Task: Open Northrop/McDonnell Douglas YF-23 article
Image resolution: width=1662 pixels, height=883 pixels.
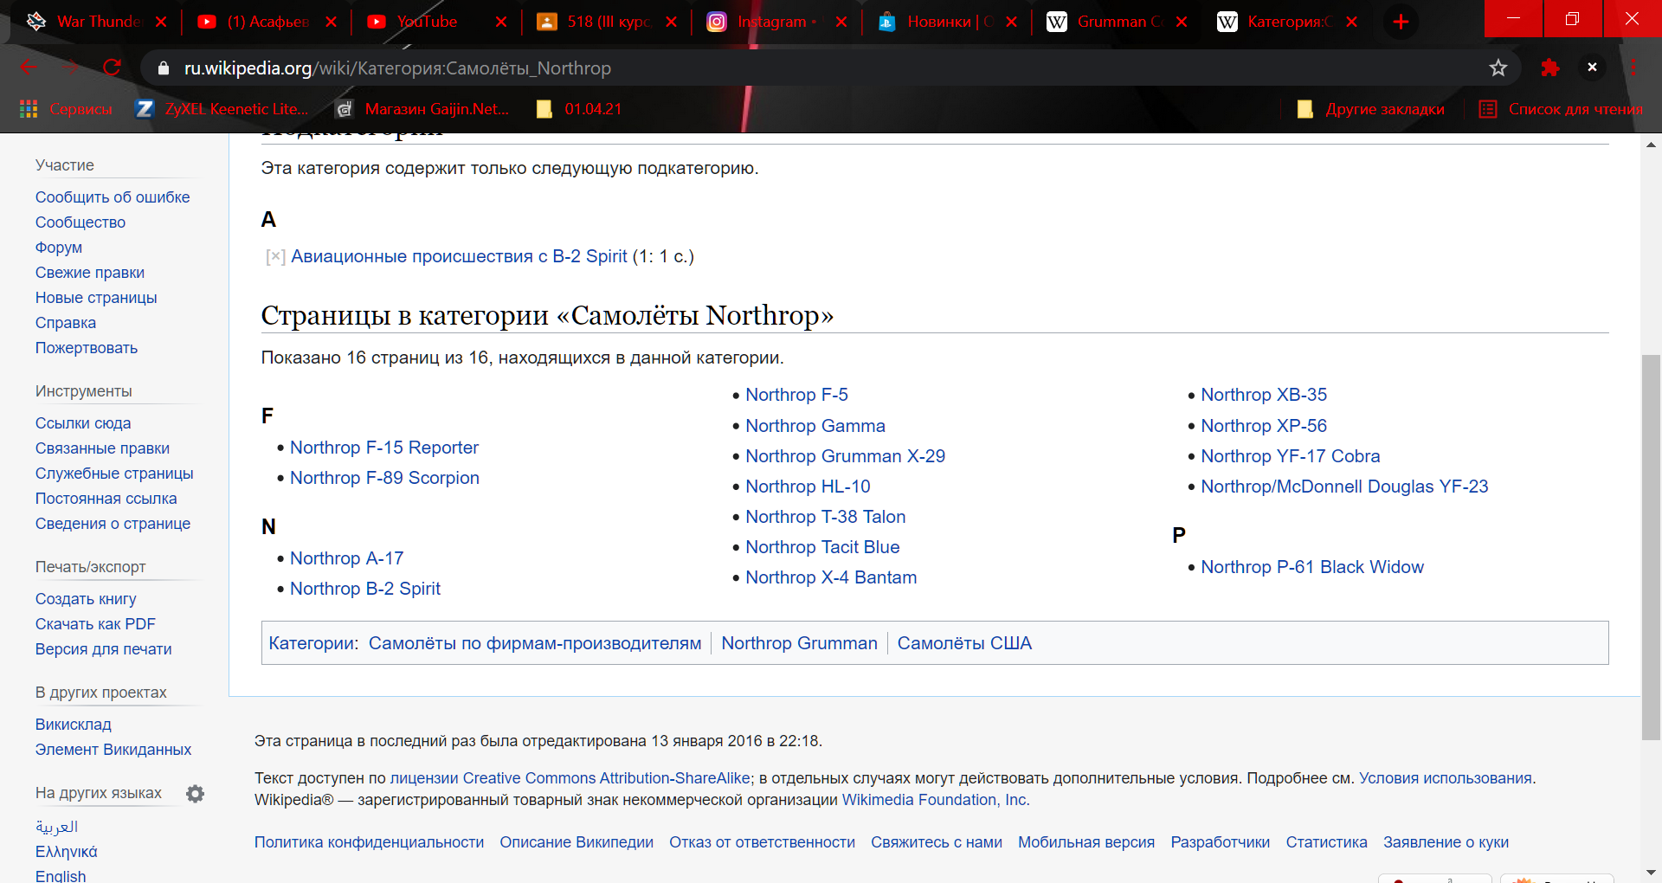Action: 1344,487
